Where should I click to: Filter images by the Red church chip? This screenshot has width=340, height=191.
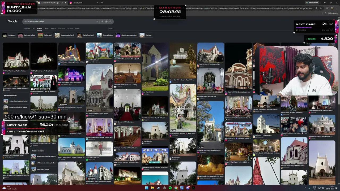click(x=45, y=35)
